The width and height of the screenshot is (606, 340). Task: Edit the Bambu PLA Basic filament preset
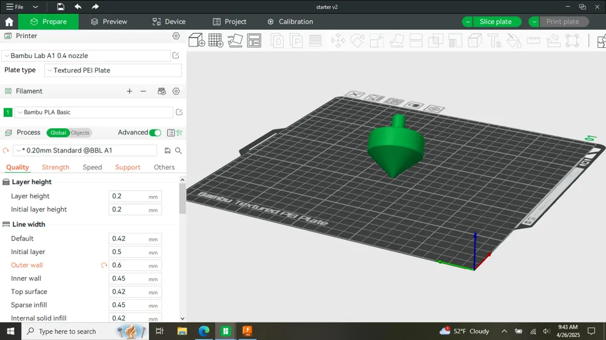point(179,112)
